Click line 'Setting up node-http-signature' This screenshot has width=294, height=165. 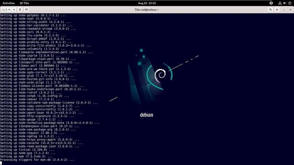(37, 116)
